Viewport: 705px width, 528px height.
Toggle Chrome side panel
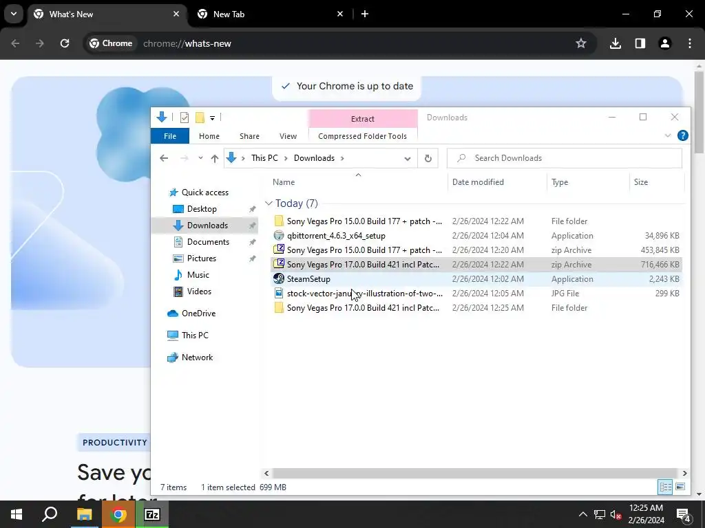(640, 43)
